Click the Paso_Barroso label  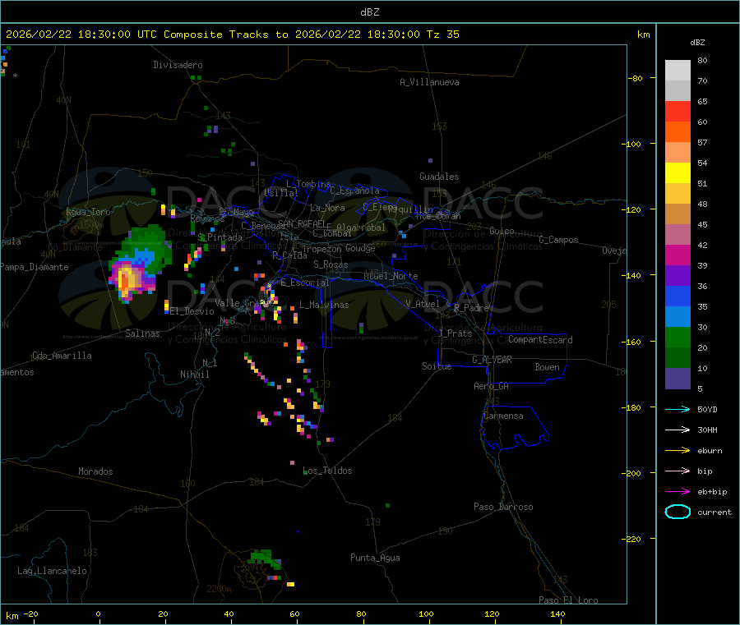(503, 507)
